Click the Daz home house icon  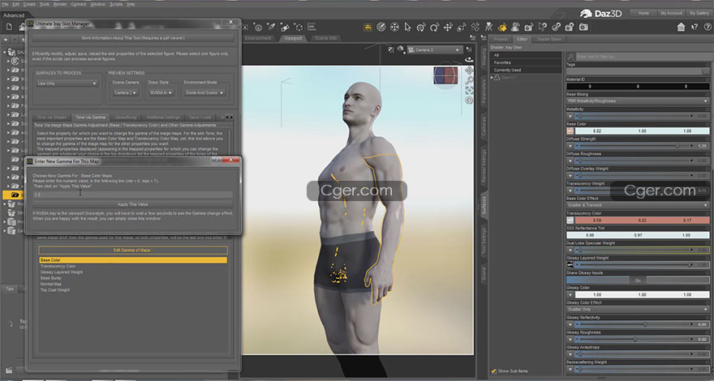click(681, 28)
